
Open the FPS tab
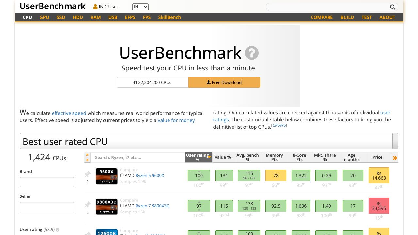147,17
